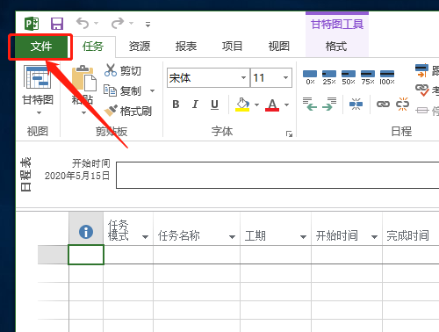
Task: Expand the 复制 dropdown arrow
Action: [x=152, y=90]
